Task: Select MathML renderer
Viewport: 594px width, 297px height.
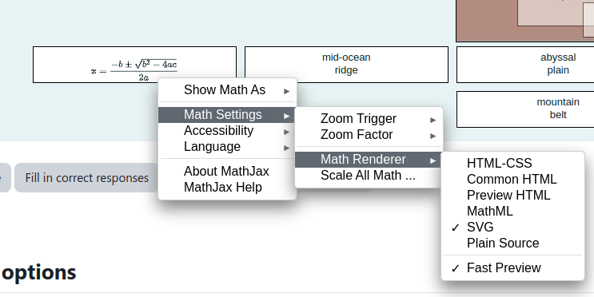Action: pyautogui.click(x=513, y=211)
